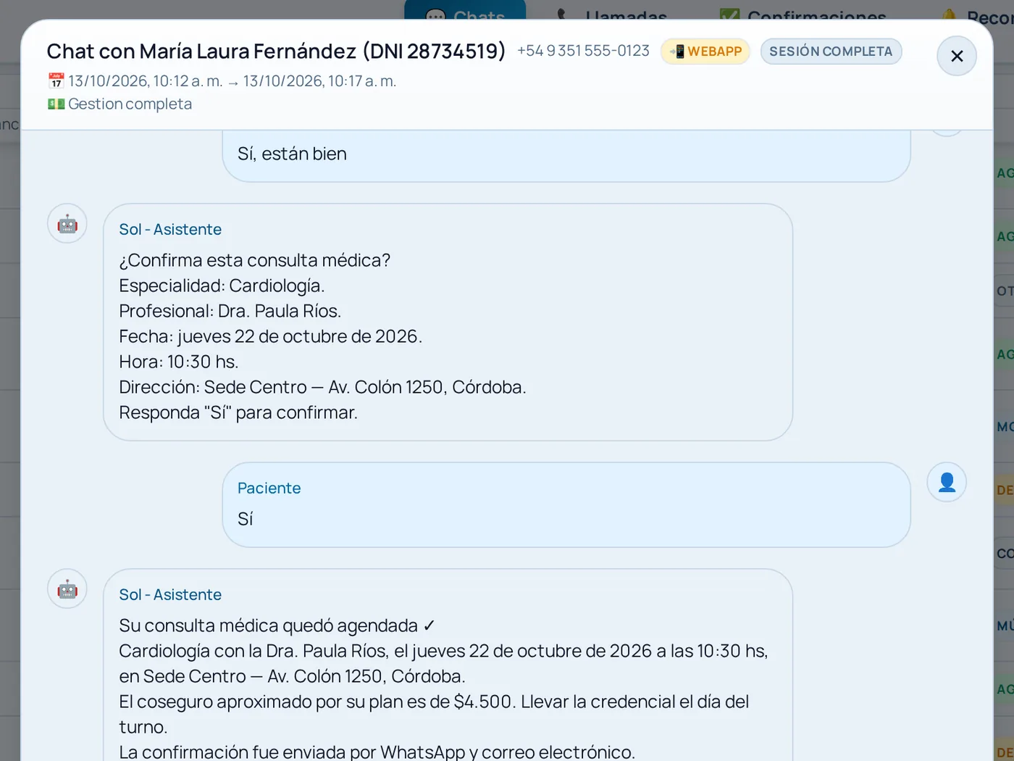This screenshot has width=1014, height=761.
Task: Click the calendar icon next to the session date
Action: (56, 80)
